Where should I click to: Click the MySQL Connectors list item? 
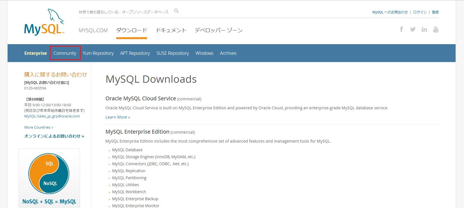[x=150, y=164]
